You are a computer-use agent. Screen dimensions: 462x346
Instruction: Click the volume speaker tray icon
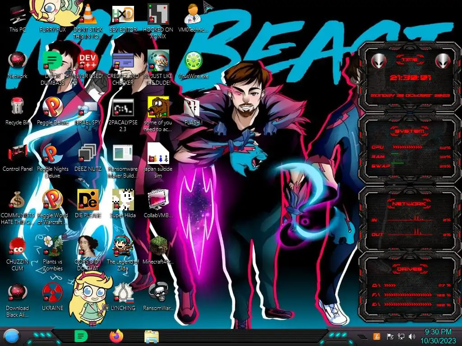coord(412,336)
